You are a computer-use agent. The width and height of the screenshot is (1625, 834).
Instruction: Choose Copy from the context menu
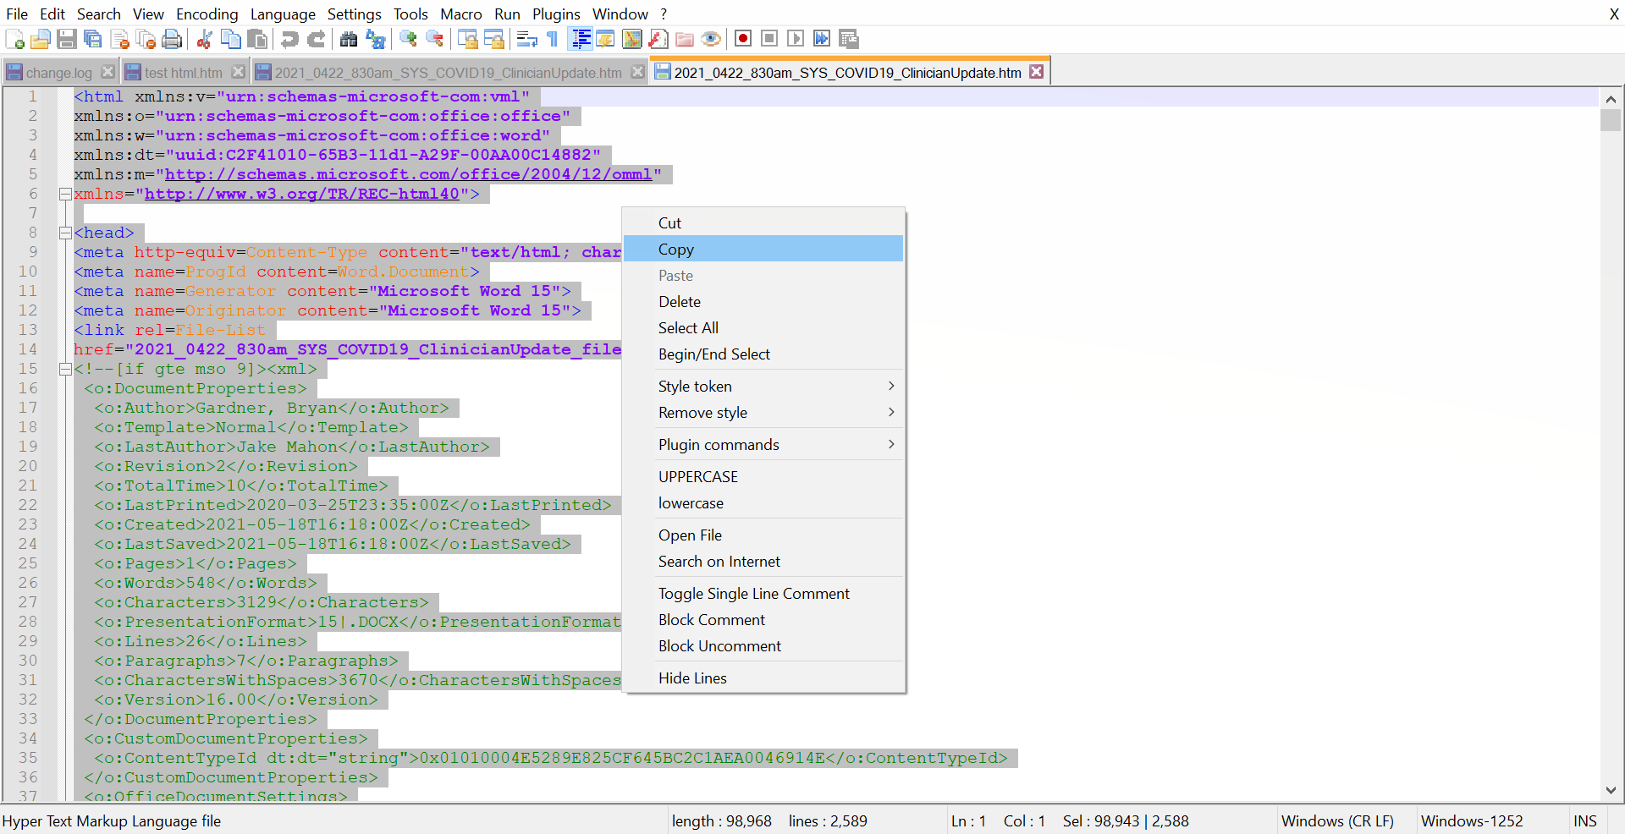point(676,250)
